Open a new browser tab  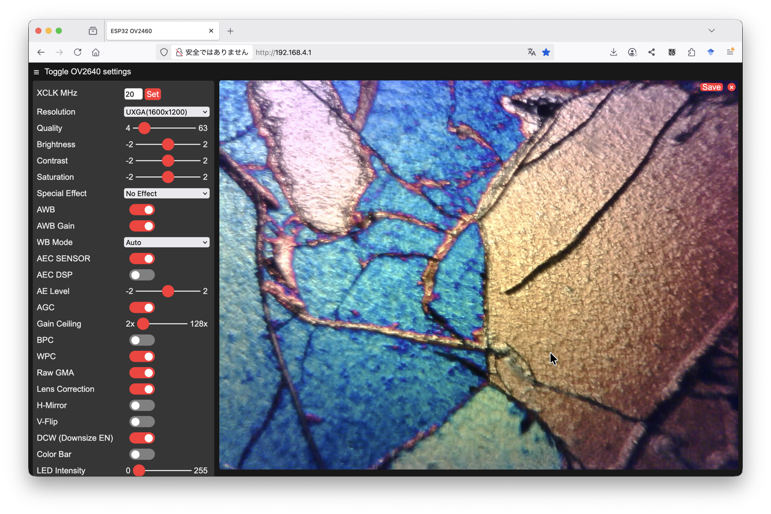pyautogui.click(x=230, y=31)
